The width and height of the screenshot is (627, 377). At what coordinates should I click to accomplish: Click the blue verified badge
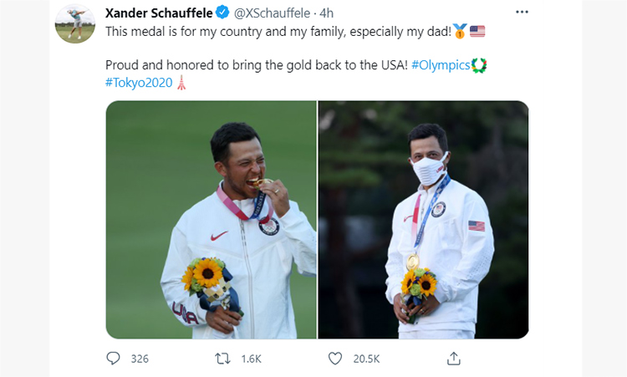[x=222, y=13]
